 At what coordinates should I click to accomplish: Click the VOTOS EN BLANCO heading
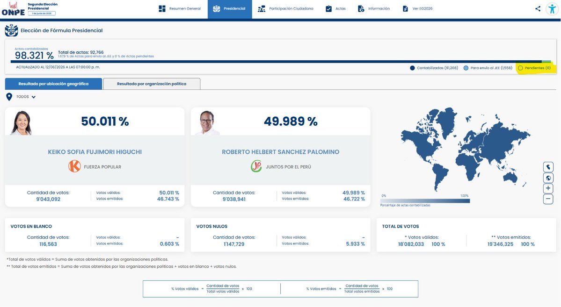31,226
